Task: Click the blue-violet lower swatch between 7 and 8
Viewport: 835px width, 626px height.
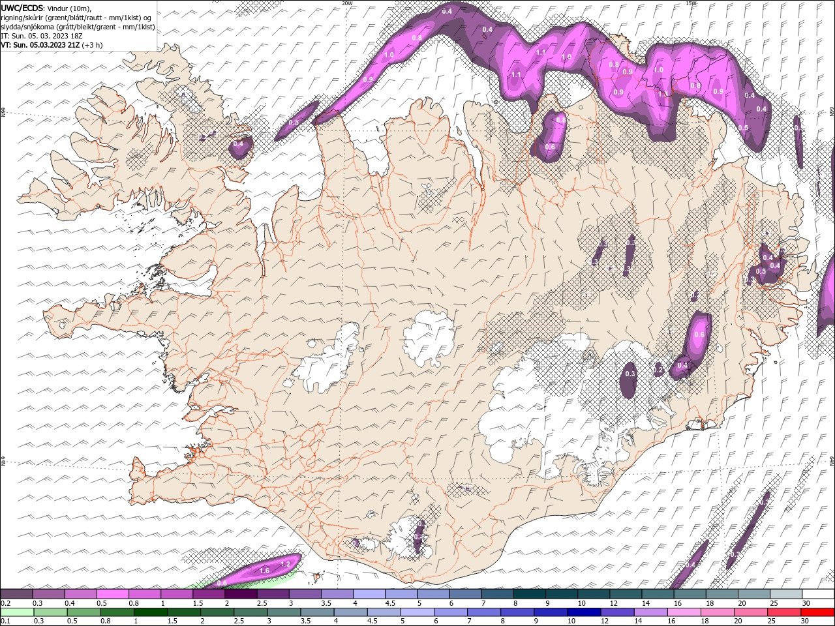Action: (x=483, y=612)
